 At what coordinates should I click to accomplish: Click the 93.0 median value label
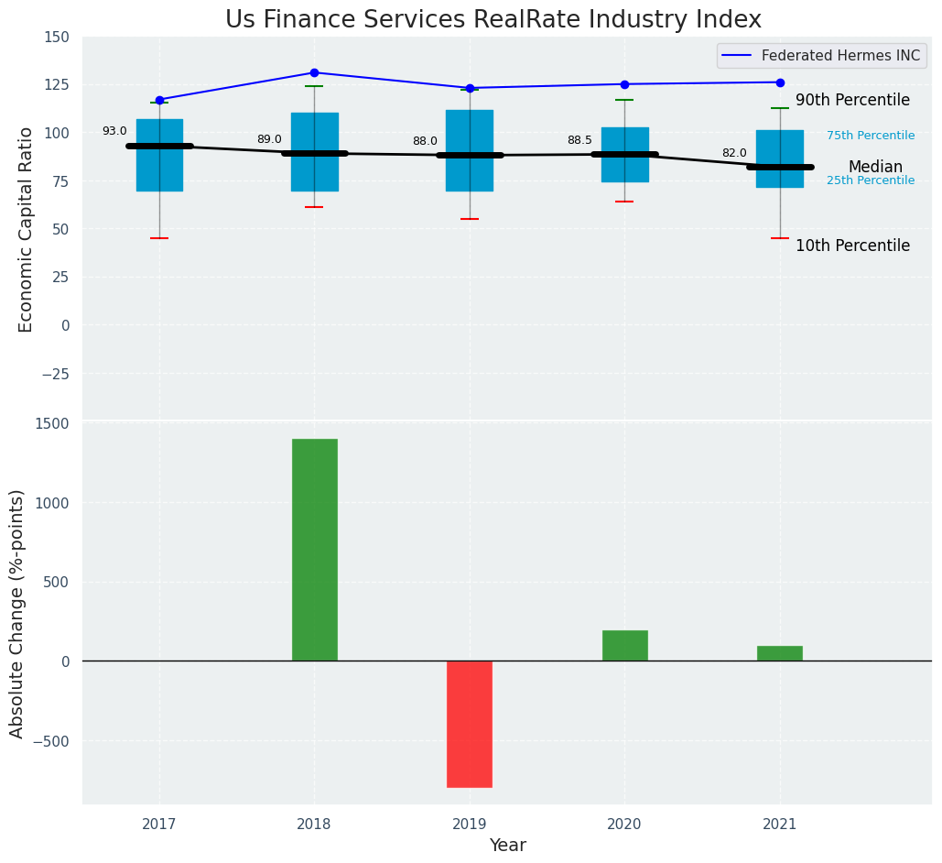click(x=114, y=132)
